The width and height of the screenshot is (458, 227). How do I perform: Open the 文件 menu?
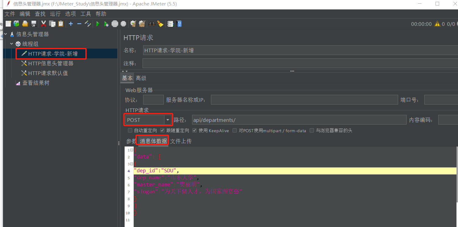pyautogui.click(x=10, y=14)
